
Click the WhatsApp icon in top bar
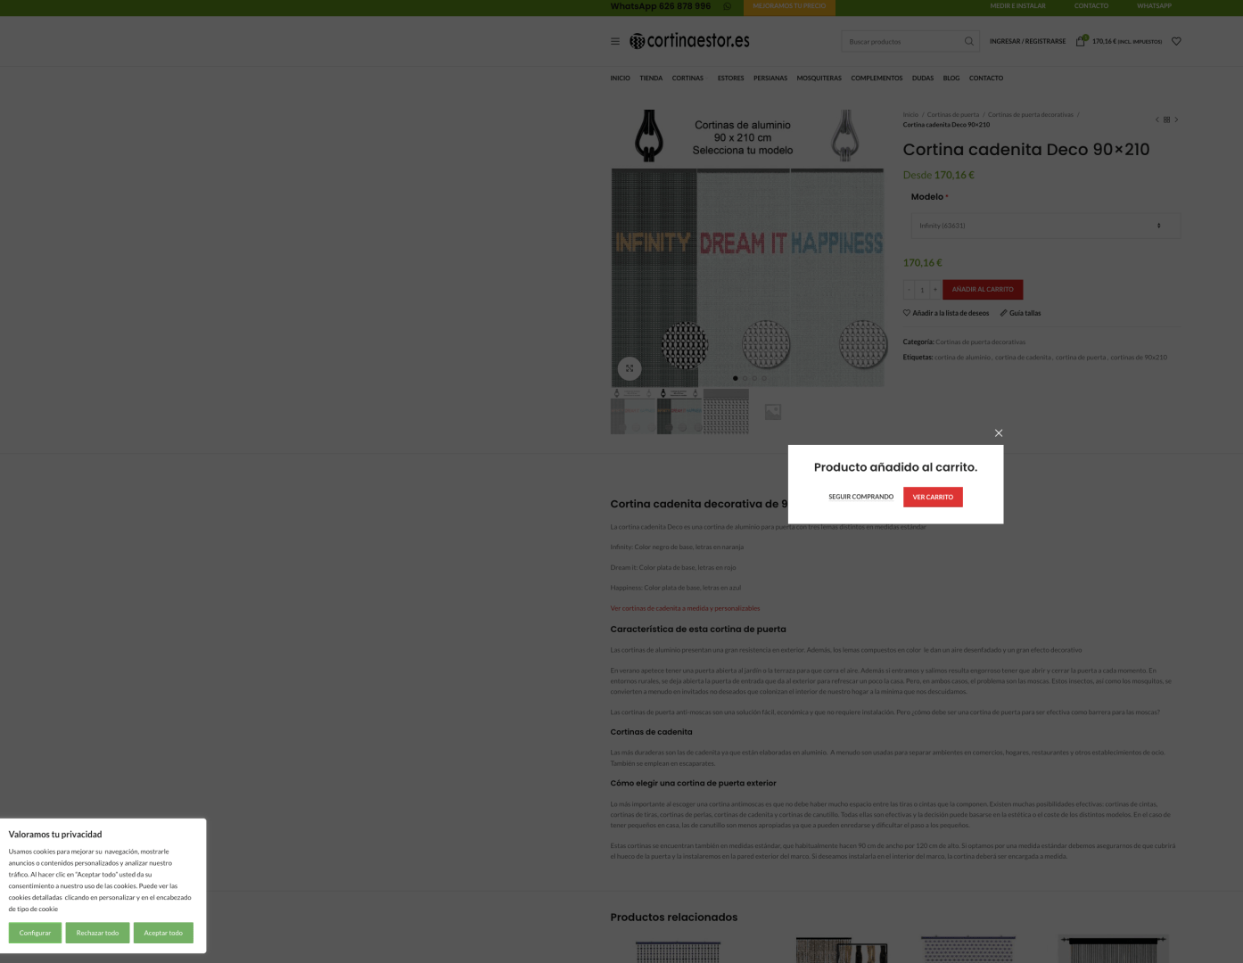point(727,6)
